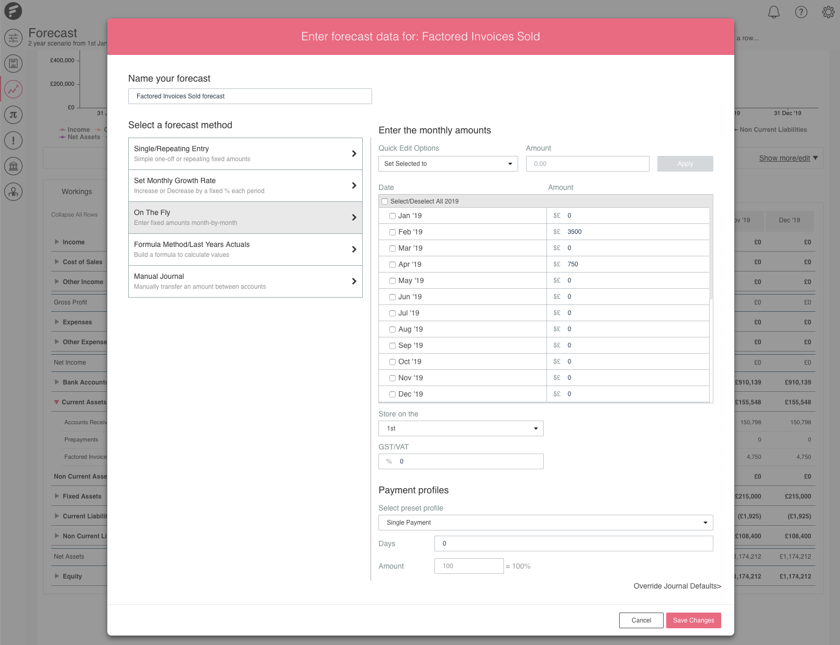Open the Store on the 1st dropdown

tap(461, 428)
